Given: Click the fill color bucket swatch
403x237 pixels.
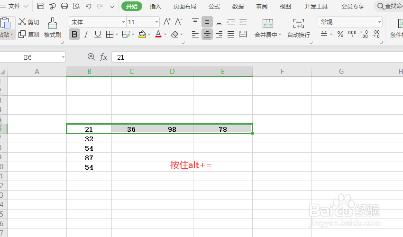Looking at the screenshot, I should coord(142,34).
